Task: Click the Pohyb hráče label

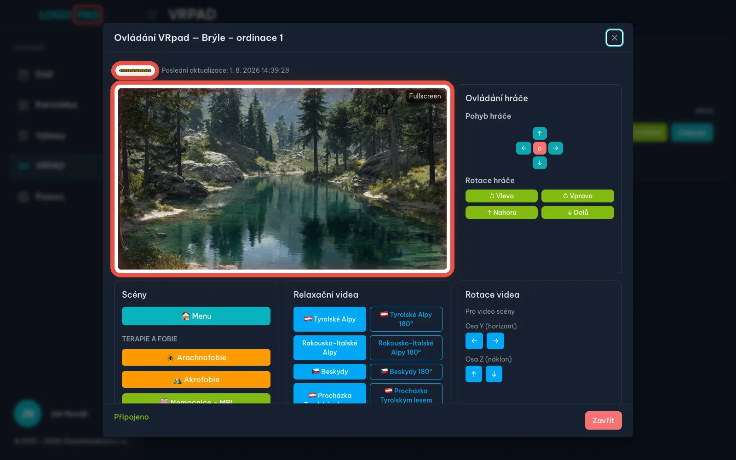Action: pos(488,116)
